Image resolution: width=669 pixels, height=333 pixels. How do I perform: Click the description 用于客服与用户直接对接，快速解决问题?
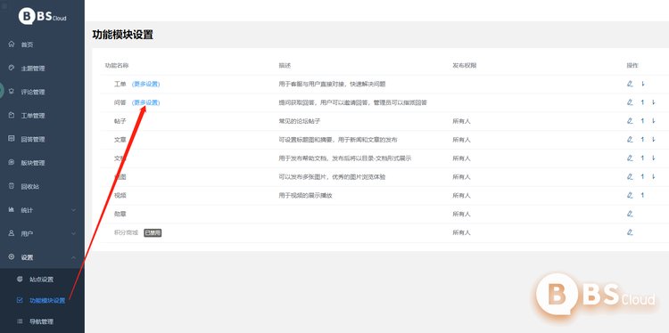pos(332,84)
